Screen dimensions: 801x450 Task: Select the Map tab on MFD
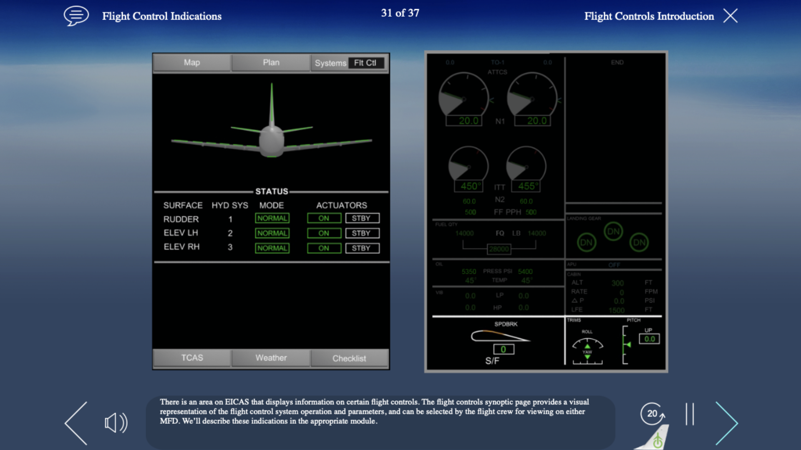(x=192, y=62)
